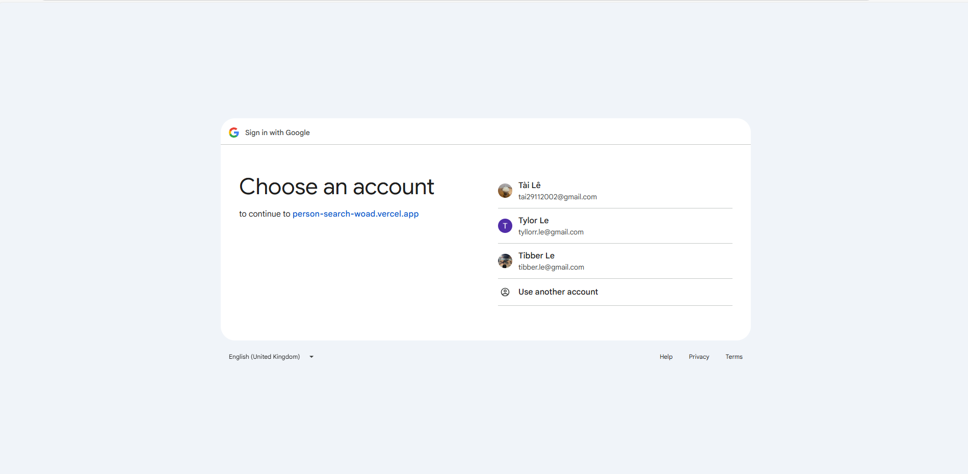Click the language selector dropdown arrow
The height and width of the screenshot is (474, 968).
tap(311, 356)
